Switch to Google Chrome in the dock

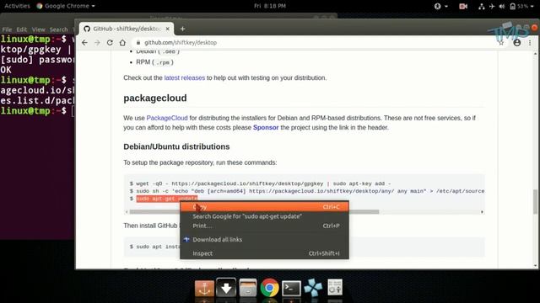270,288
